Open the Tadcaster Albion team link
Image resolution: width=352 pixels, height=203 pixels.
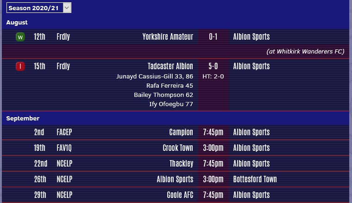pos(170,66)
